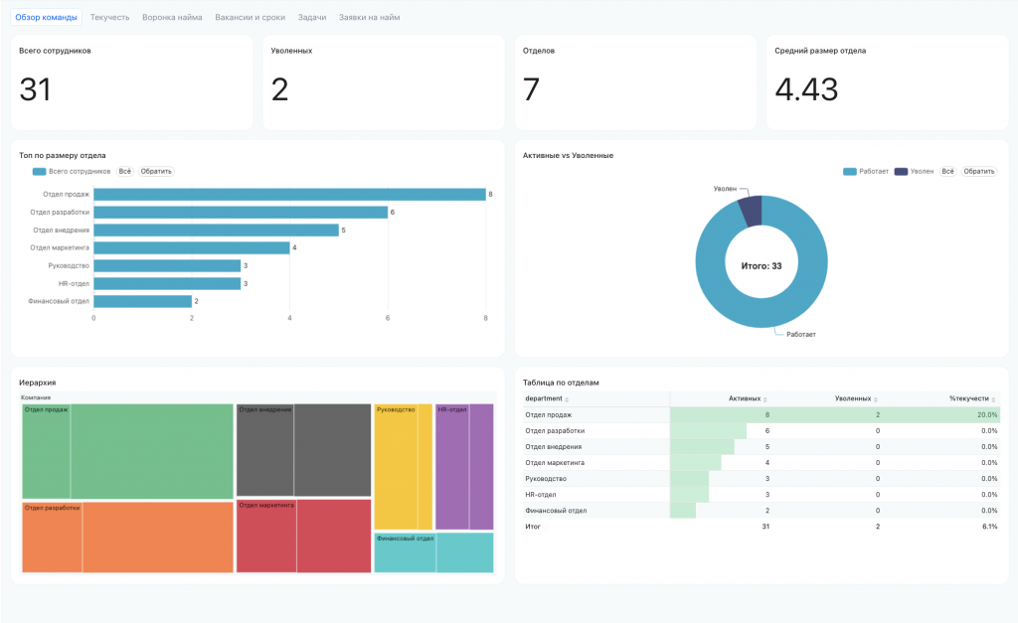Click the Итог totals row label
The width and height of the screenshot is (1018, 623).
(533, 527)
